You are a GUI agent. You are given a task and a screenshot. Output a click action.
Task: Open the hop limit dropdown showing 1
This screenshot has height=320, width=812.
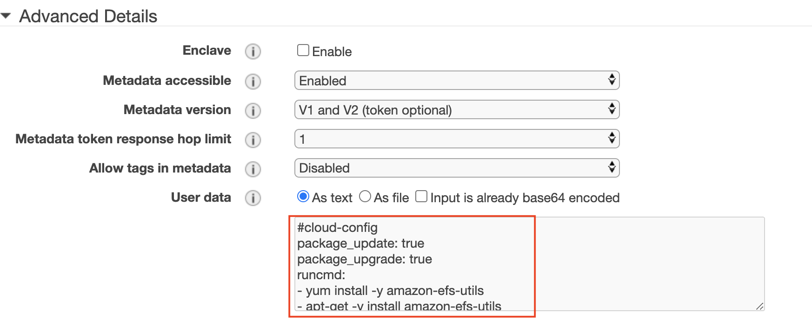pyautogui.click(x=457, y=139)
